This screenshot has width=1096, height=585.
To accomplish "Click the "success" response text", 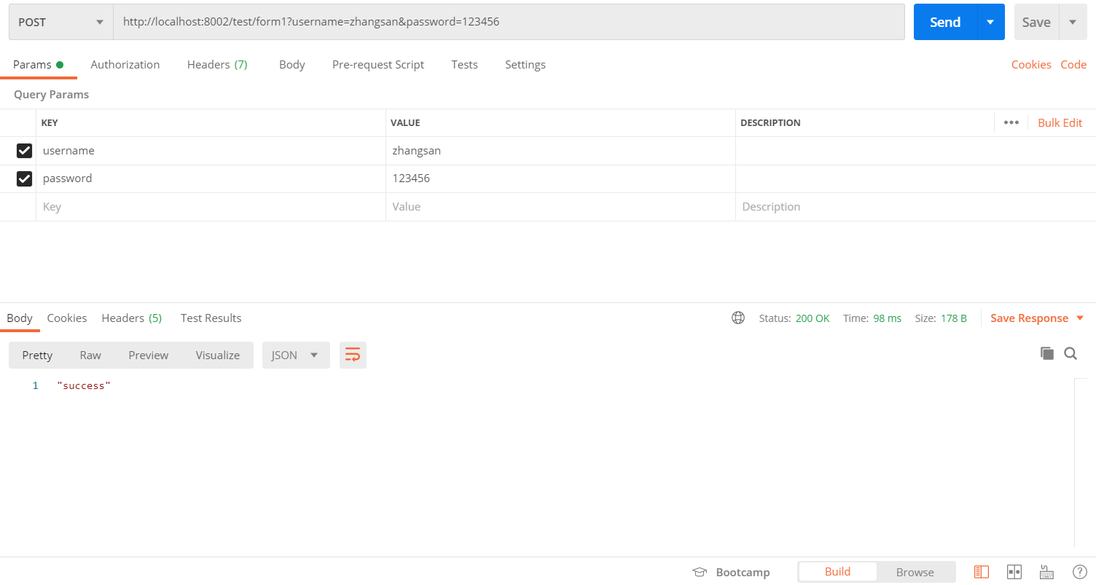I will (x=83, y=385).
